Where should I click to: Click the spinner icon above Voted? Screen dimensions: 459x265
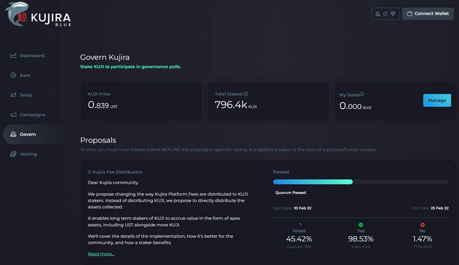tap(300, 225)
